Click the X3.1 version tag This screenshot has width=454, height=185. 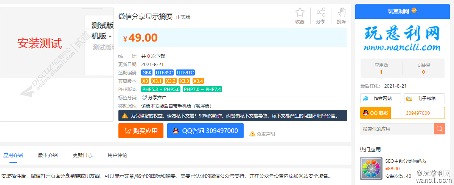[x=157, y=81]
